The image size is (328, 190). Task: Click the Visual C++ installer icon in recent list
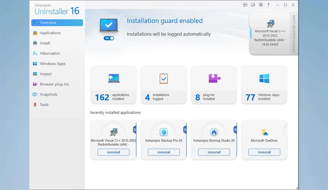coord(113,132)
